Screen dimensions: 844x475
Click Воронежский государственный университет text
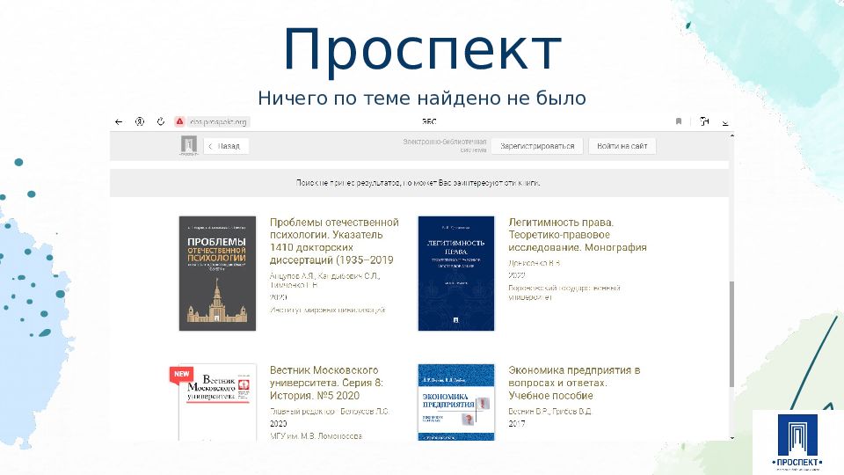coord(564,292)
